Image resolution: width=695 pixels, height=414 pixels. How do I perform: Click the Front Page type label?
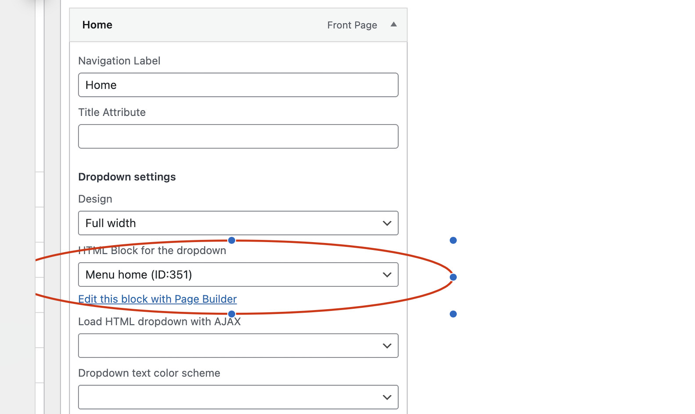tap(352, 25)
